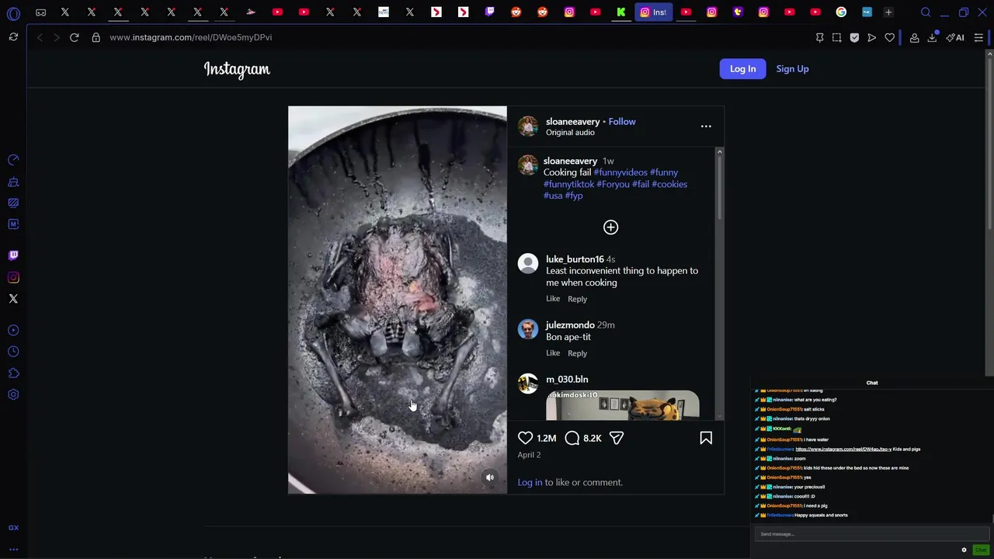
Task: Open the Twitch tab in tab bar
Action: (490, 12)
